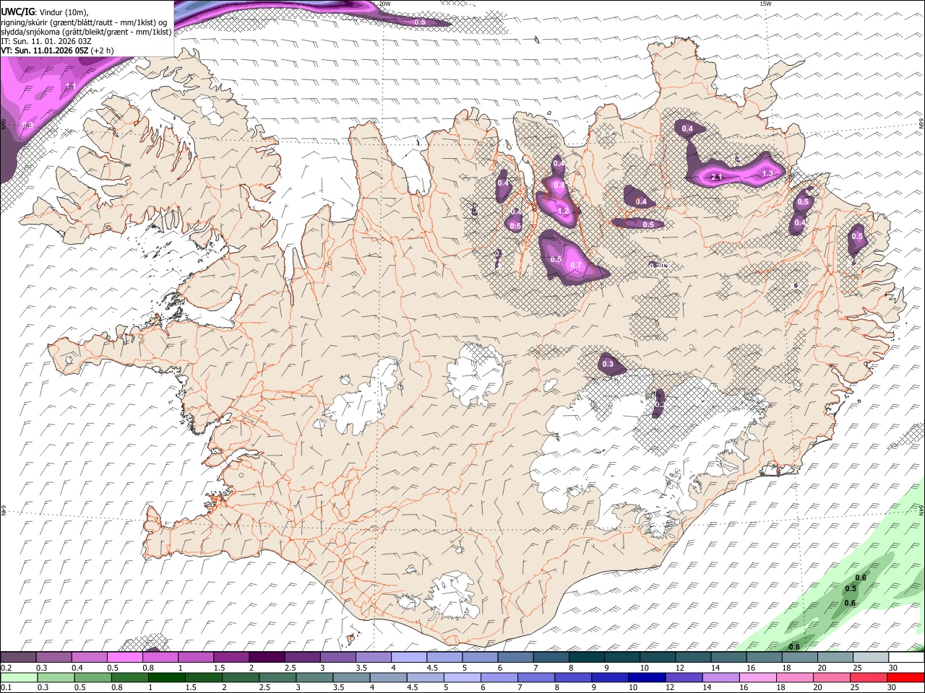Click the "0.7" snowfall value on the map
Image resolution: width=925 pixels, height=693 pixels.
coord(576,266)
